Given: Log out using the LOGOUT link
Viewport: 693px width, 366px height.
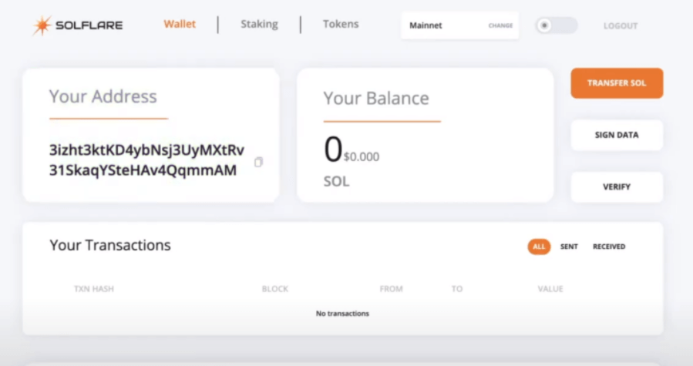Looking at the screenshot, I should pos(621,25).
